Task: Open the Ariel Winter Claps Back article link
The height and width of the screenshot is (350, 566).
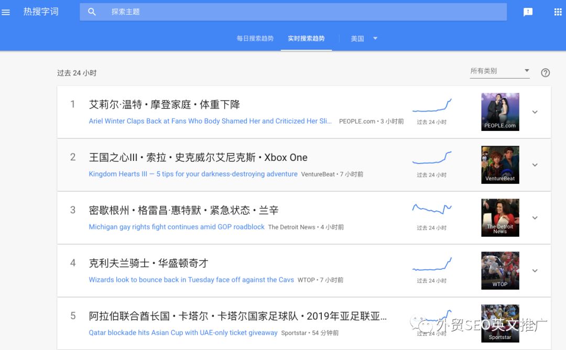Action: 210,121
